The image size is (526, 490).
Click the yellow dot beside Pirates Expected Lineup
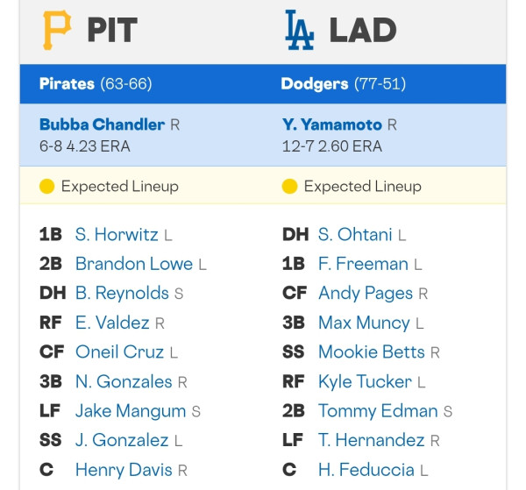[47, 187]
